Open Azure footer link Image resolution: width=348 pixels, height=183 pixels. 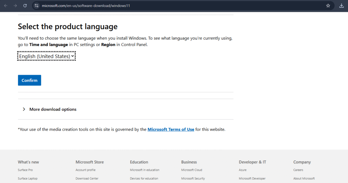pos(243,170)
